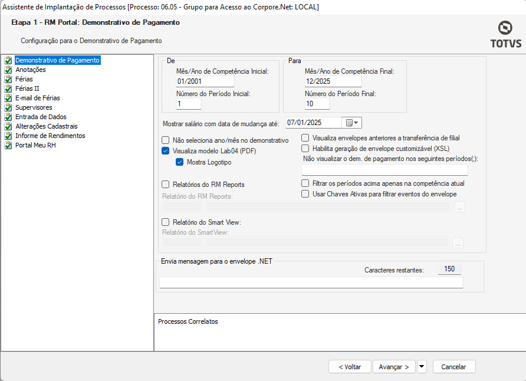
Task: Select Férias II in the step list
Action: pyautogui.click(x=27, y=88)
